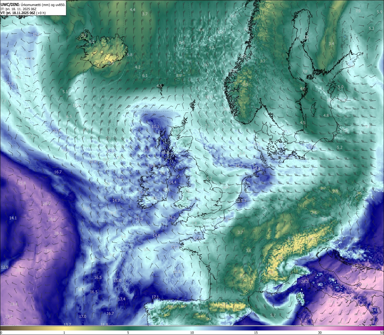Click the 3.6 value over France
Viewport: 384px width, 335px height.
(x=248, y=251)
